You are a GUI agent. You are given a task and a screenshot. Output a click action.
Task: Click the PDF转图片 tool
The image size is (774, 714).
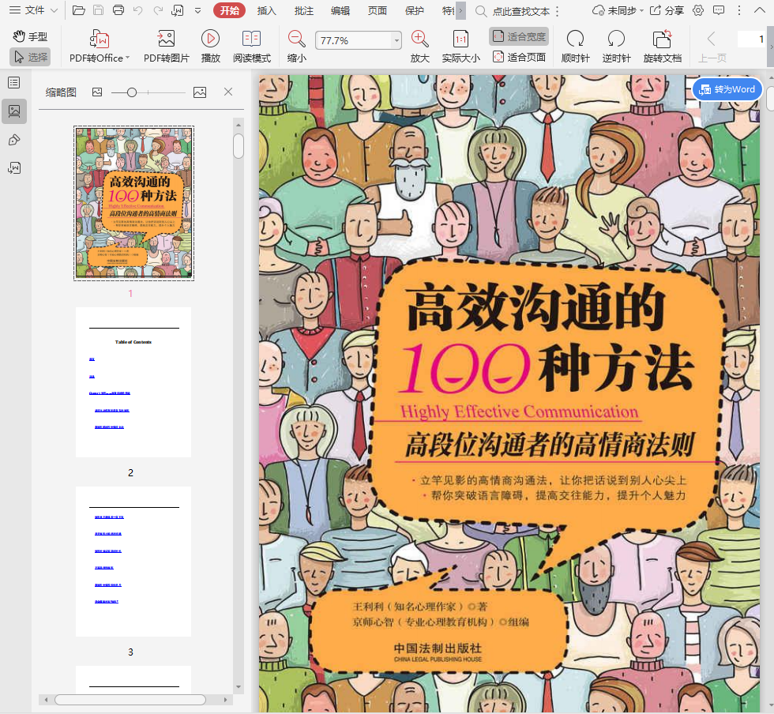coord(167,47)
